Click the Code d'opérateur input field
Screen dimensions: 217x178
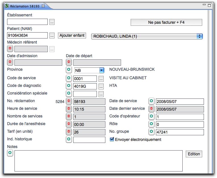pos(180,117)
